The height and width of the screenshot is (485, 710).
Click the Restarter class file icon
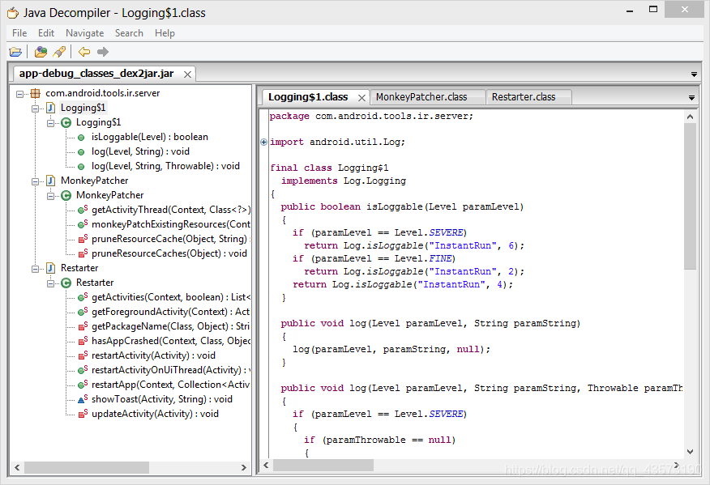point(51,268)
